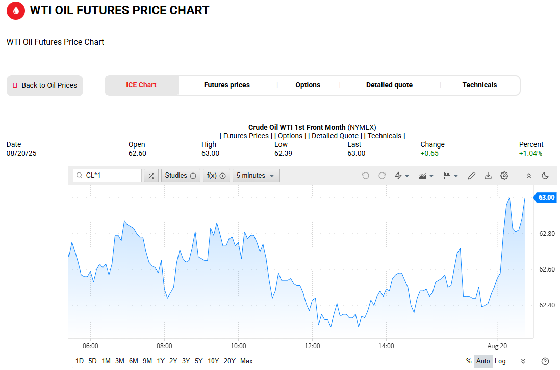560x370 pixels.
Task: Open the chart help question mark
Action: (545, 361)
